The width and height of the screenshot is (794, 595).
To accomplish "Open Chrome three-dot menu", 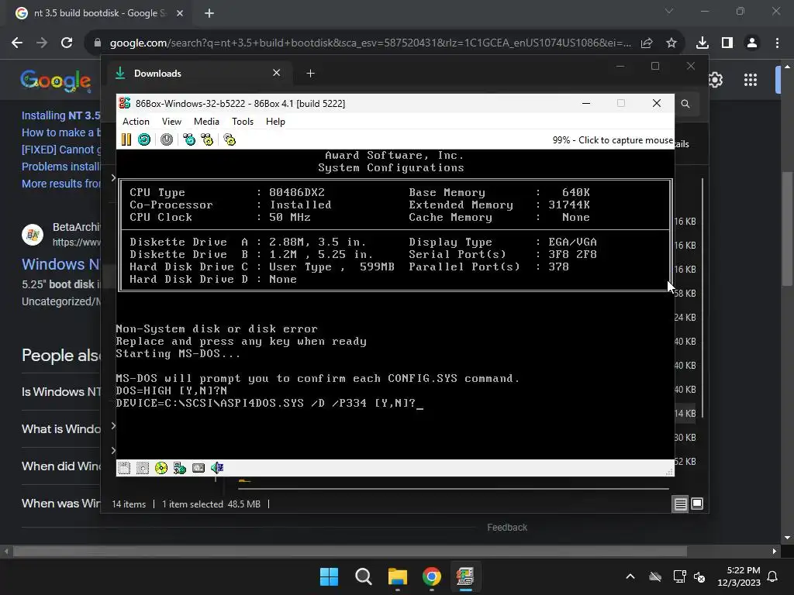I will [777, 43].
